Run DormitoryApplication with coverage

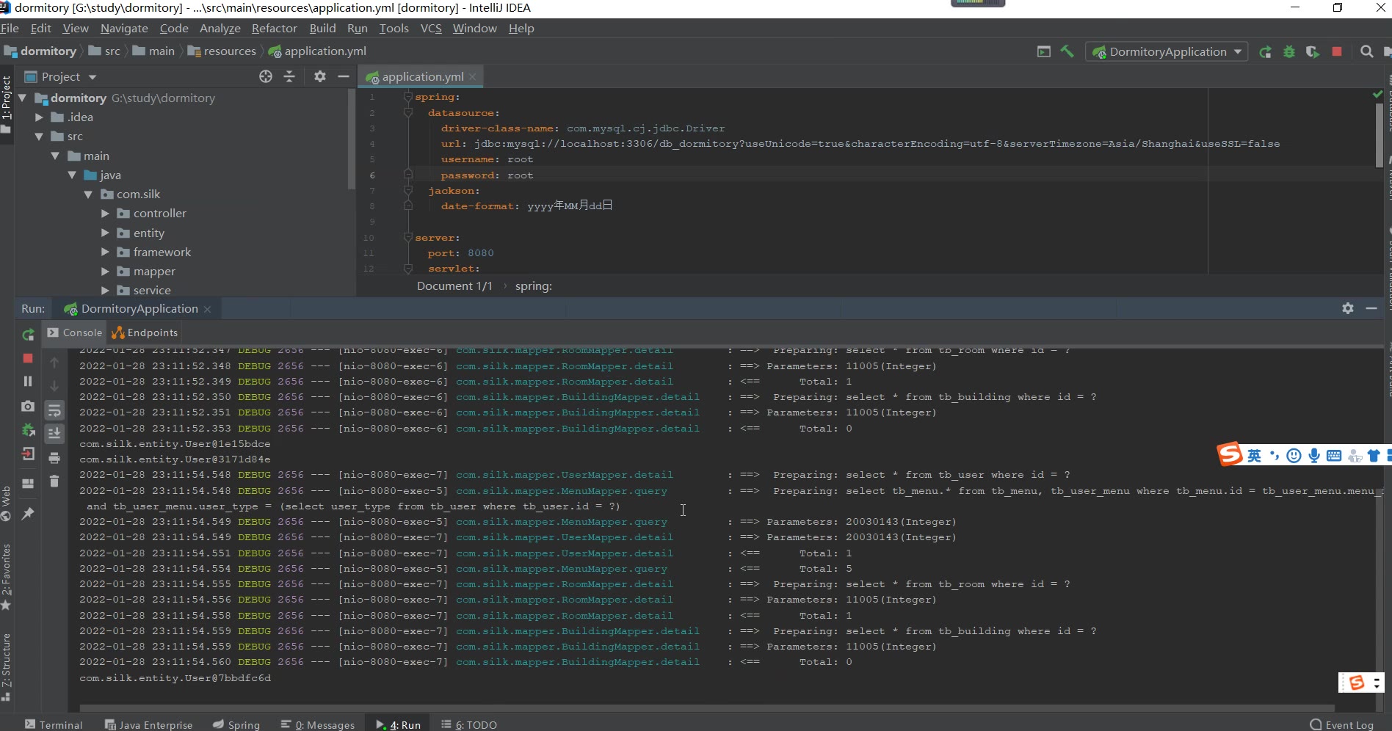pos(1312,52)
